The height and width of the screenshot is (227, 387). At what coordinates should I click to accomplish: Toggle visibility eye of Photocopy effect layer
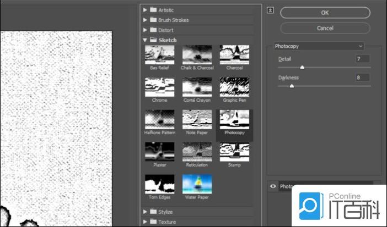click(x=273, y=186)
